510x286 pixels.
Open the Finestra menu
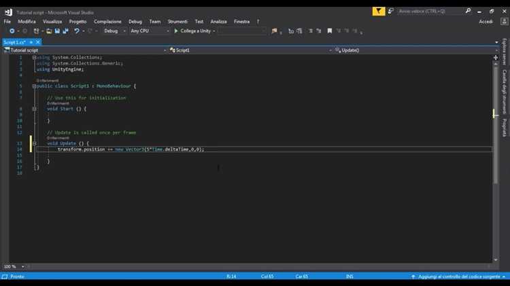pos(241,22)
